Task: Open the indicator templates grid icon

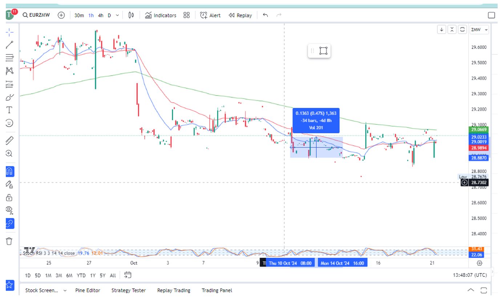Action: (x=187, y=15)
